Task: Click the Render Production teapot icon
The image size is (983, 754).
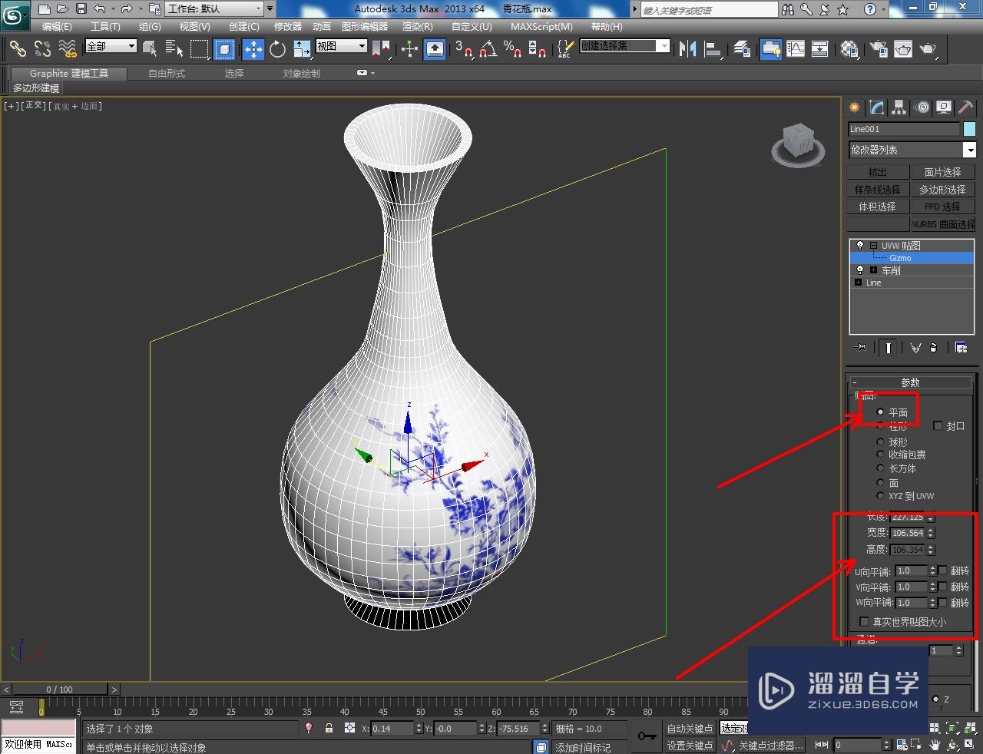Action: [x=928, y=49]
